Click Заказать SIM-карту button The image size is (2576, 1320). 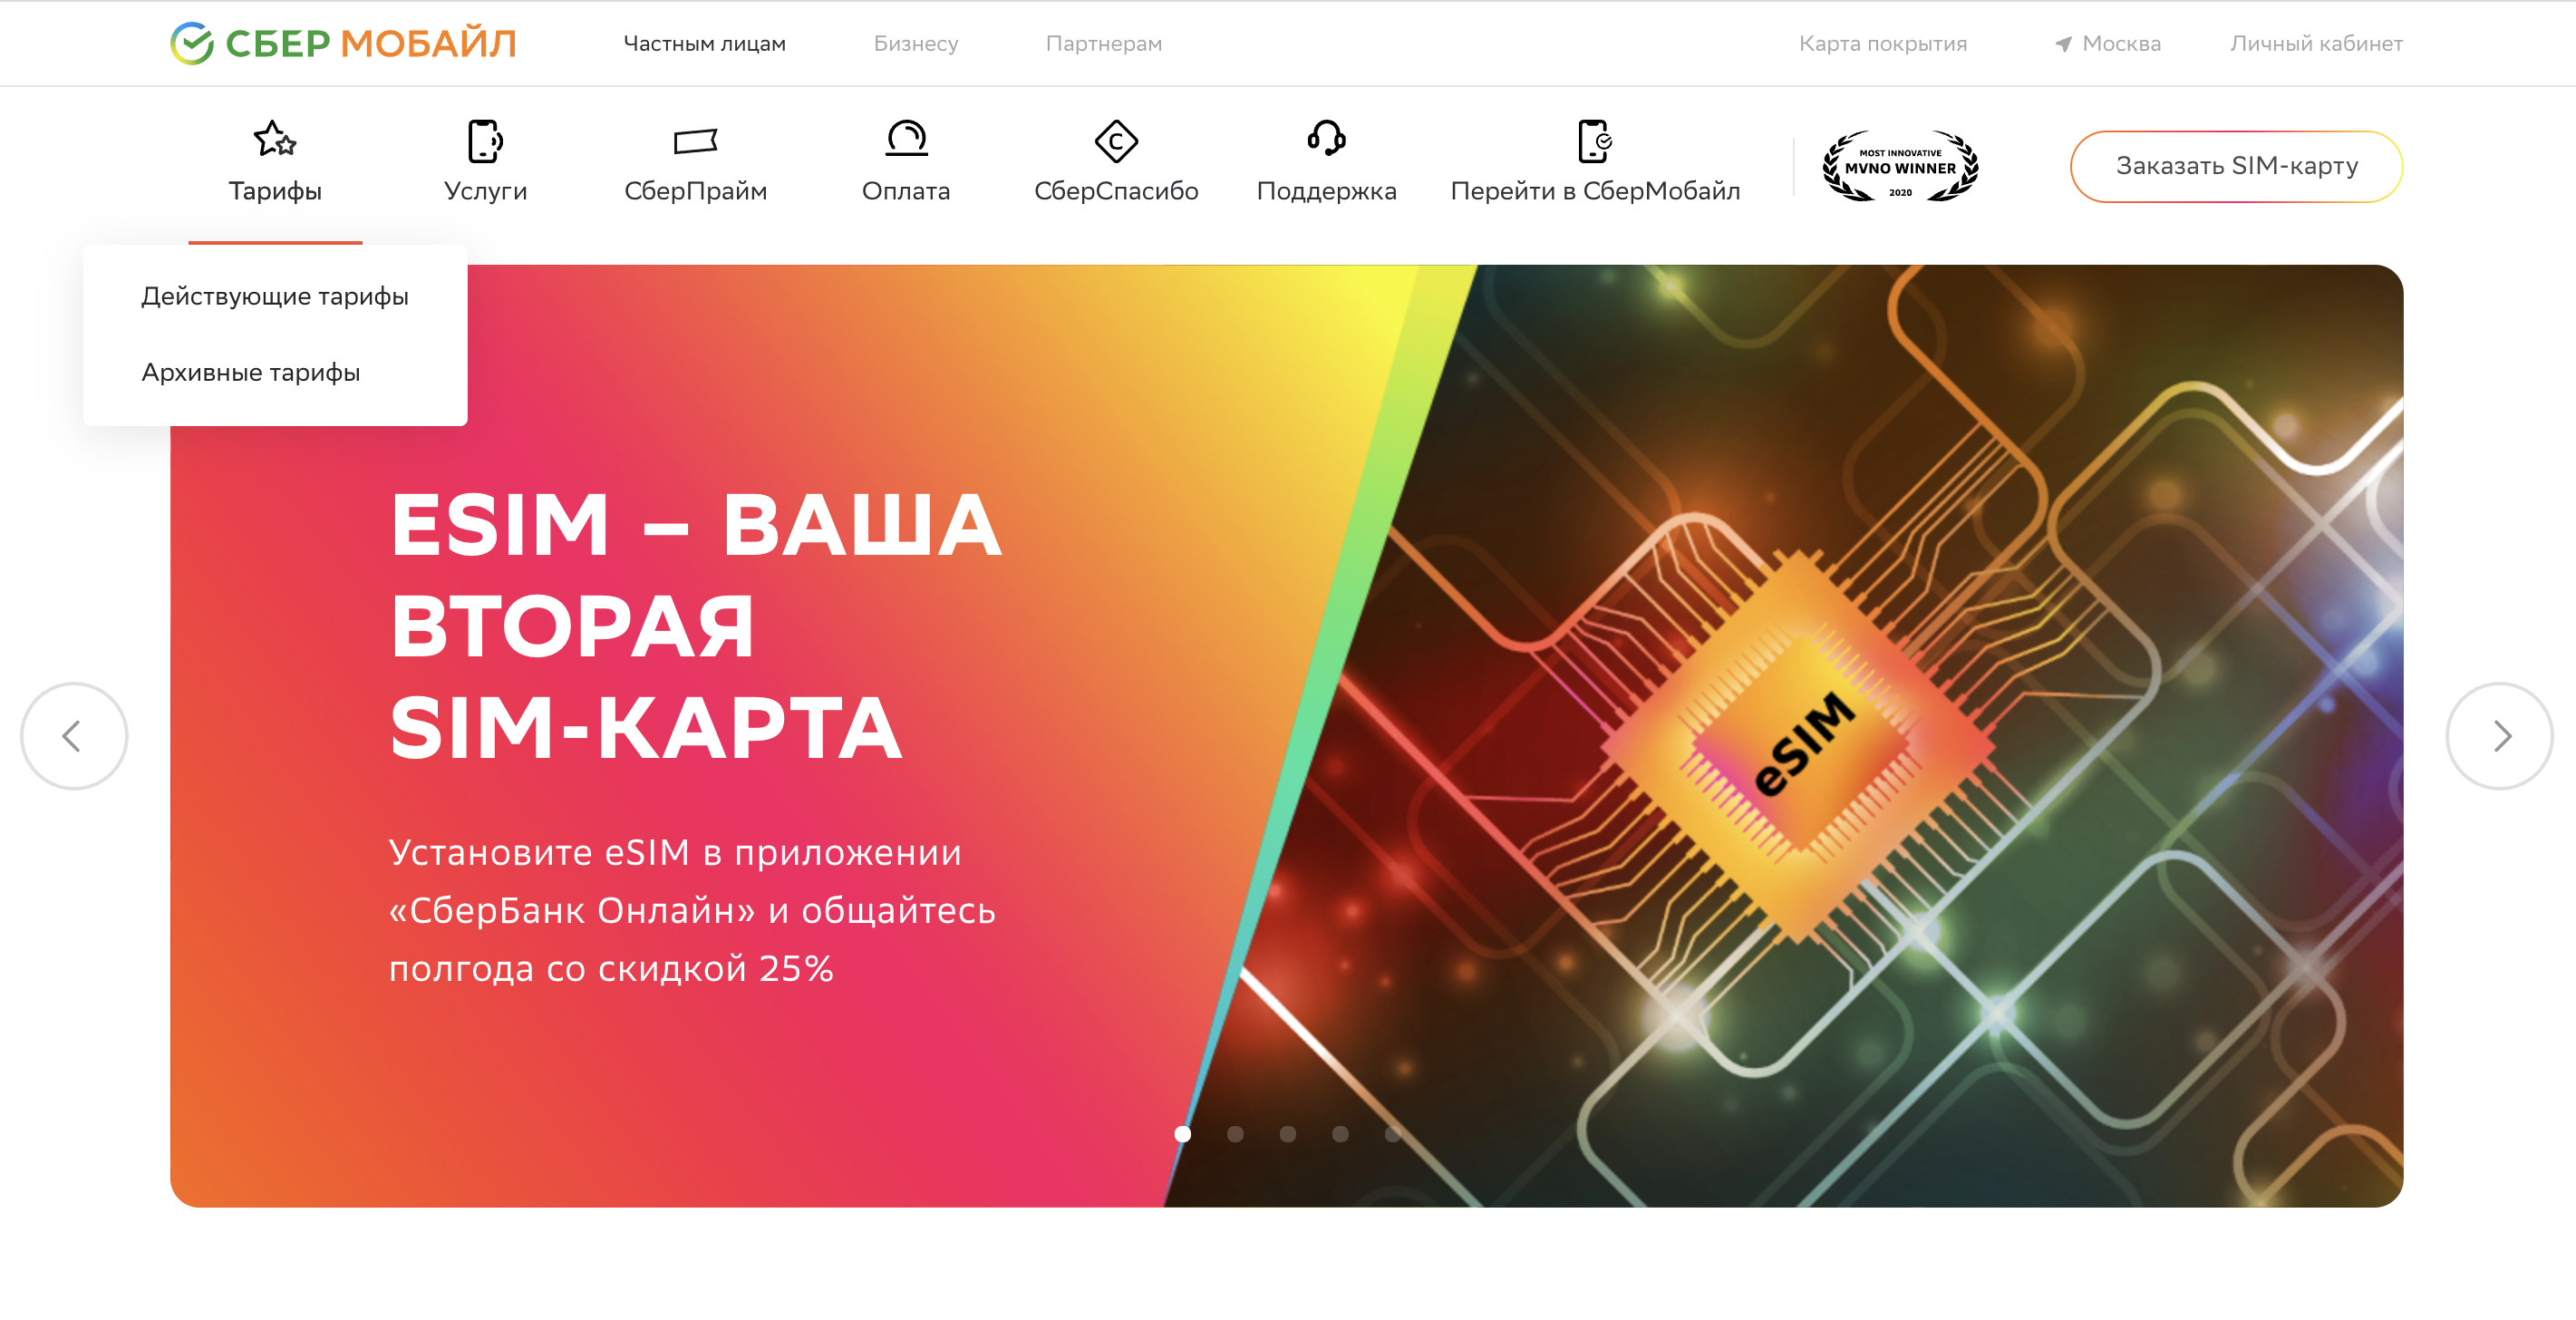[x=2237, y=166]
